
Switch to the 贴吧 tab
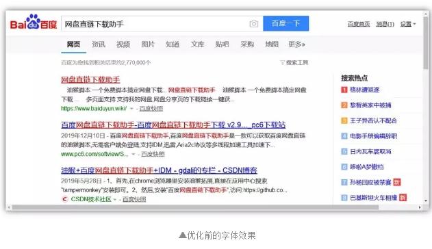coord(222,44)
